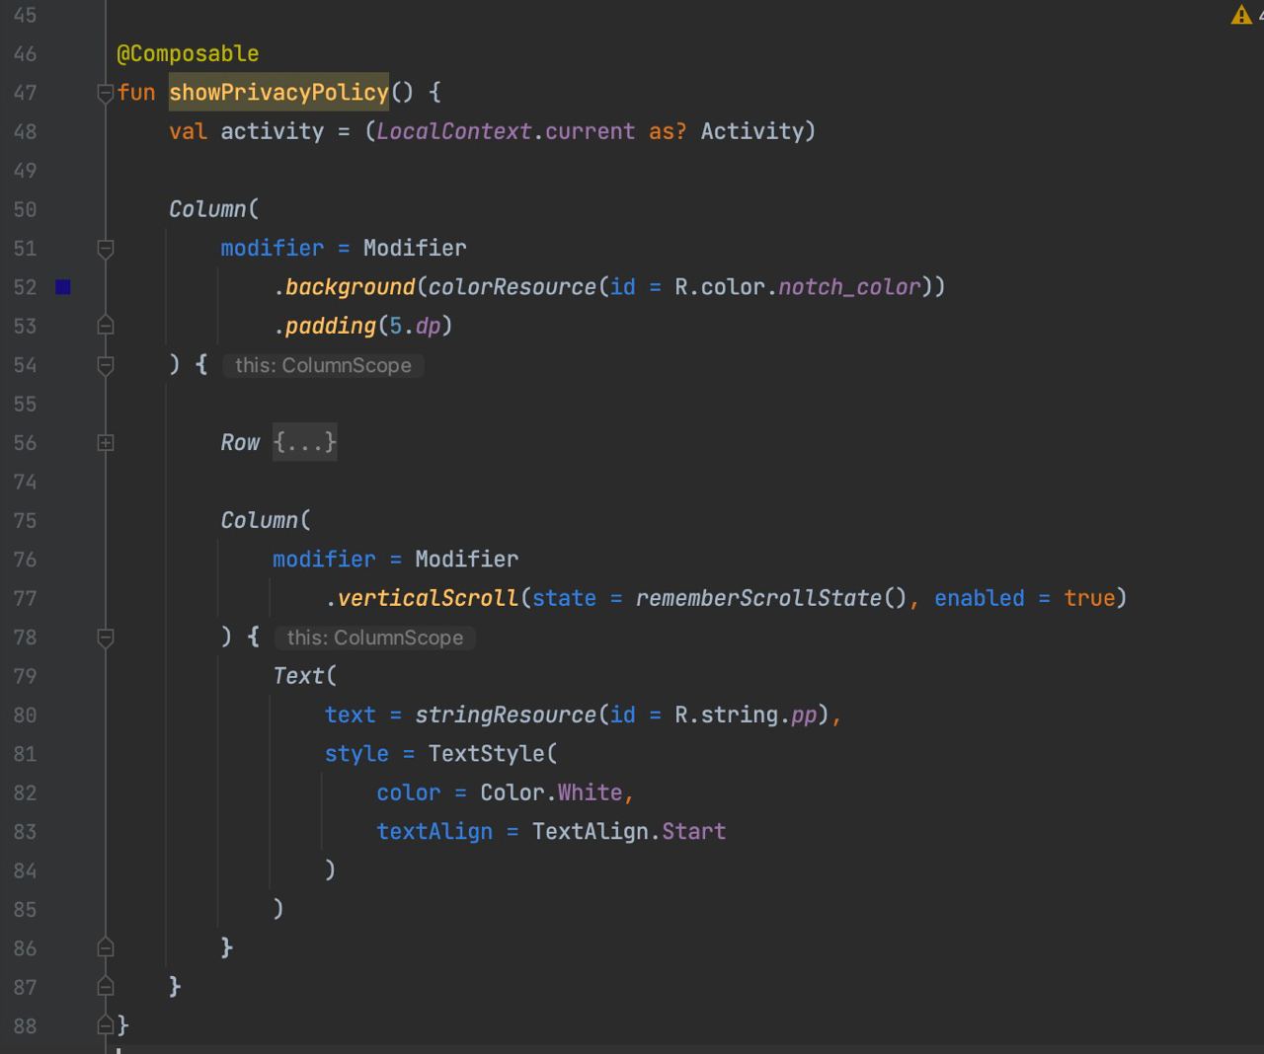Click the ColumnScope inlay hint on line 54
This screenshot has height=1054, width=1264.
[323, 365]
